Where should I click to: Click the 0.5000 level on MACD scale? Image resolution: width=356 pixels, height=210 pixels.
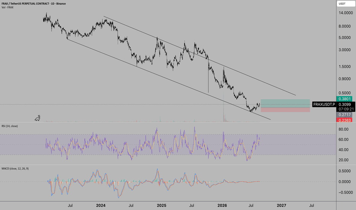(x=345, y=171)
